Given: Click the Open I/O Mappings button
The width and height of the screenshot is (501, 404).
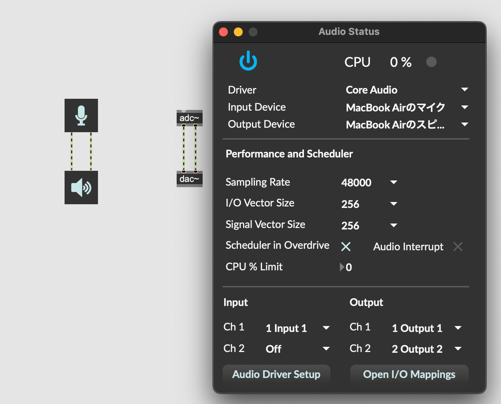Looking at the screenshot, I should point(409,374).
